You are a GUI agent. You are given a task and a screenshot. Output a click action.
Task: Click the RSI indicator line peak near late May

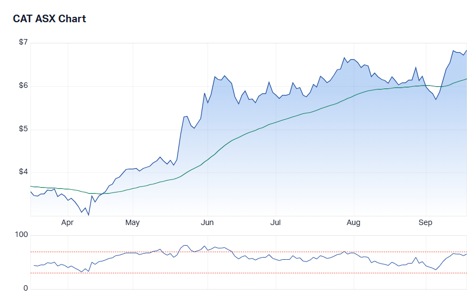pyautogui.click(x=185, y=245)
